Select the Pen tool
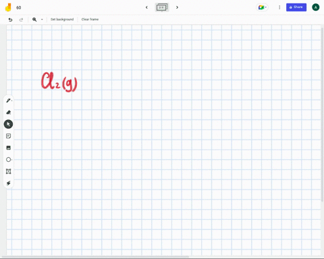 coord(8,100)
